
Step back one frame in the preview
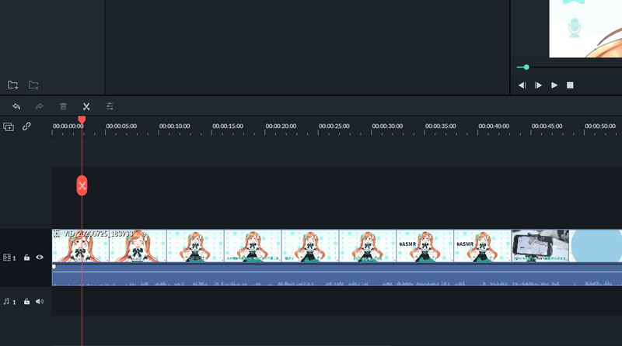pos(522,85)
